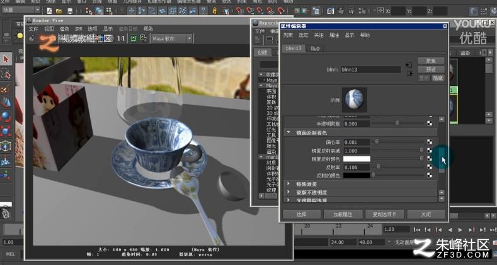Image resolution: width=497 pixels, height=265 pixels.
Task: Click the 选择 button at dialog bottom
Action: pyautogui.click(x=302, y=214)
